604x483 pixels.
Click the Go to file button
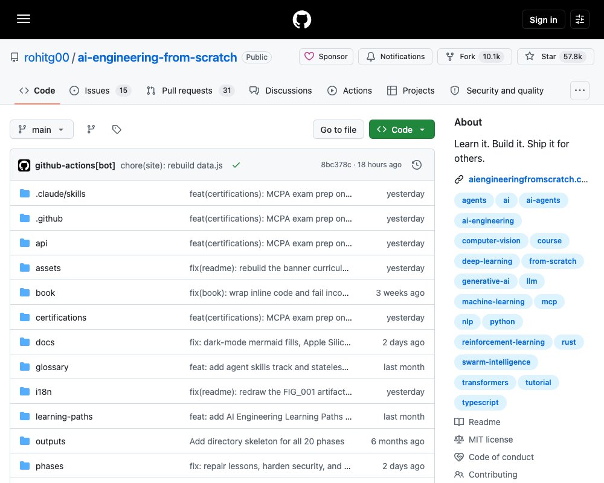click(x=338, y=129)
